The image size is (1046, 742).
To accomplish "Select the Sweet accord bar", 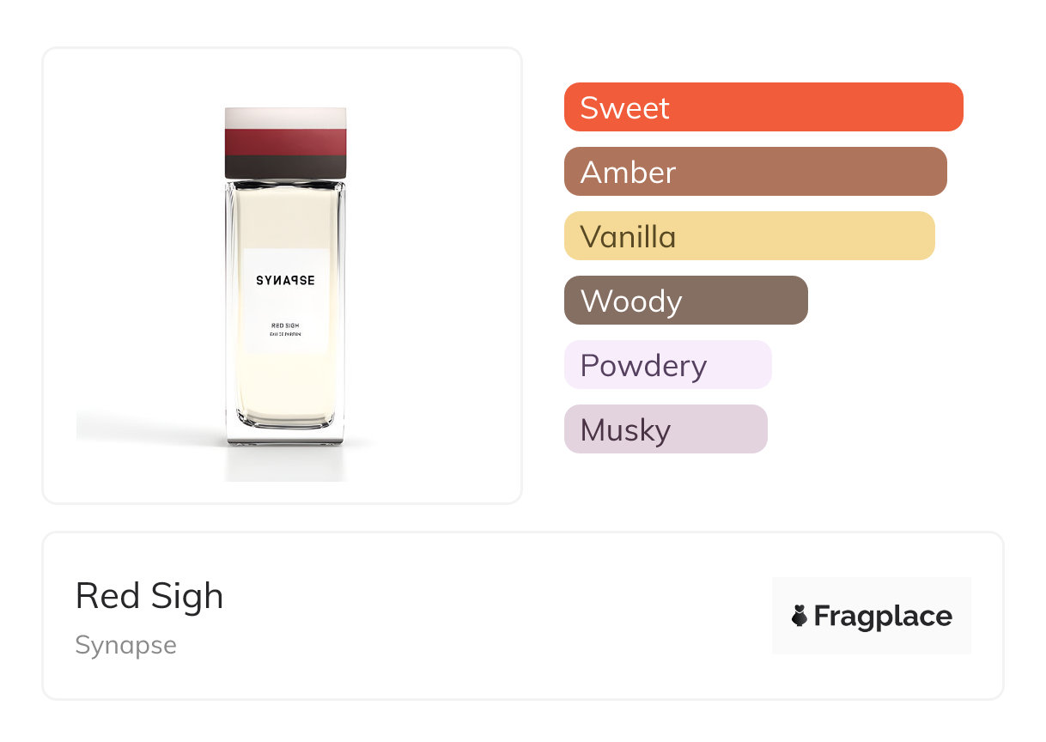I will click(763, 107).
